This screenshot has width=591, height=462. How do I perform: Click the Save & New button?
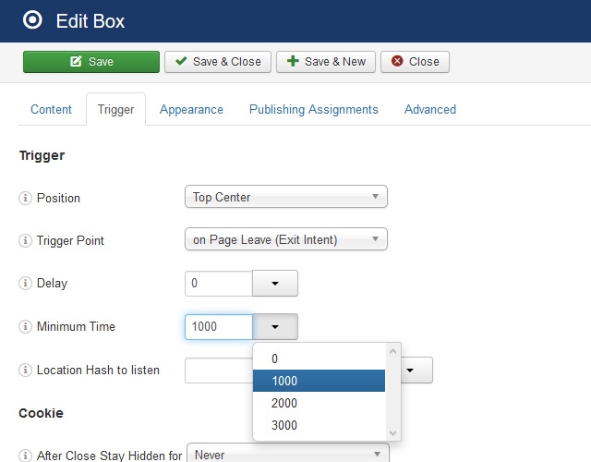pyautogui.click(x=326, y=62)
